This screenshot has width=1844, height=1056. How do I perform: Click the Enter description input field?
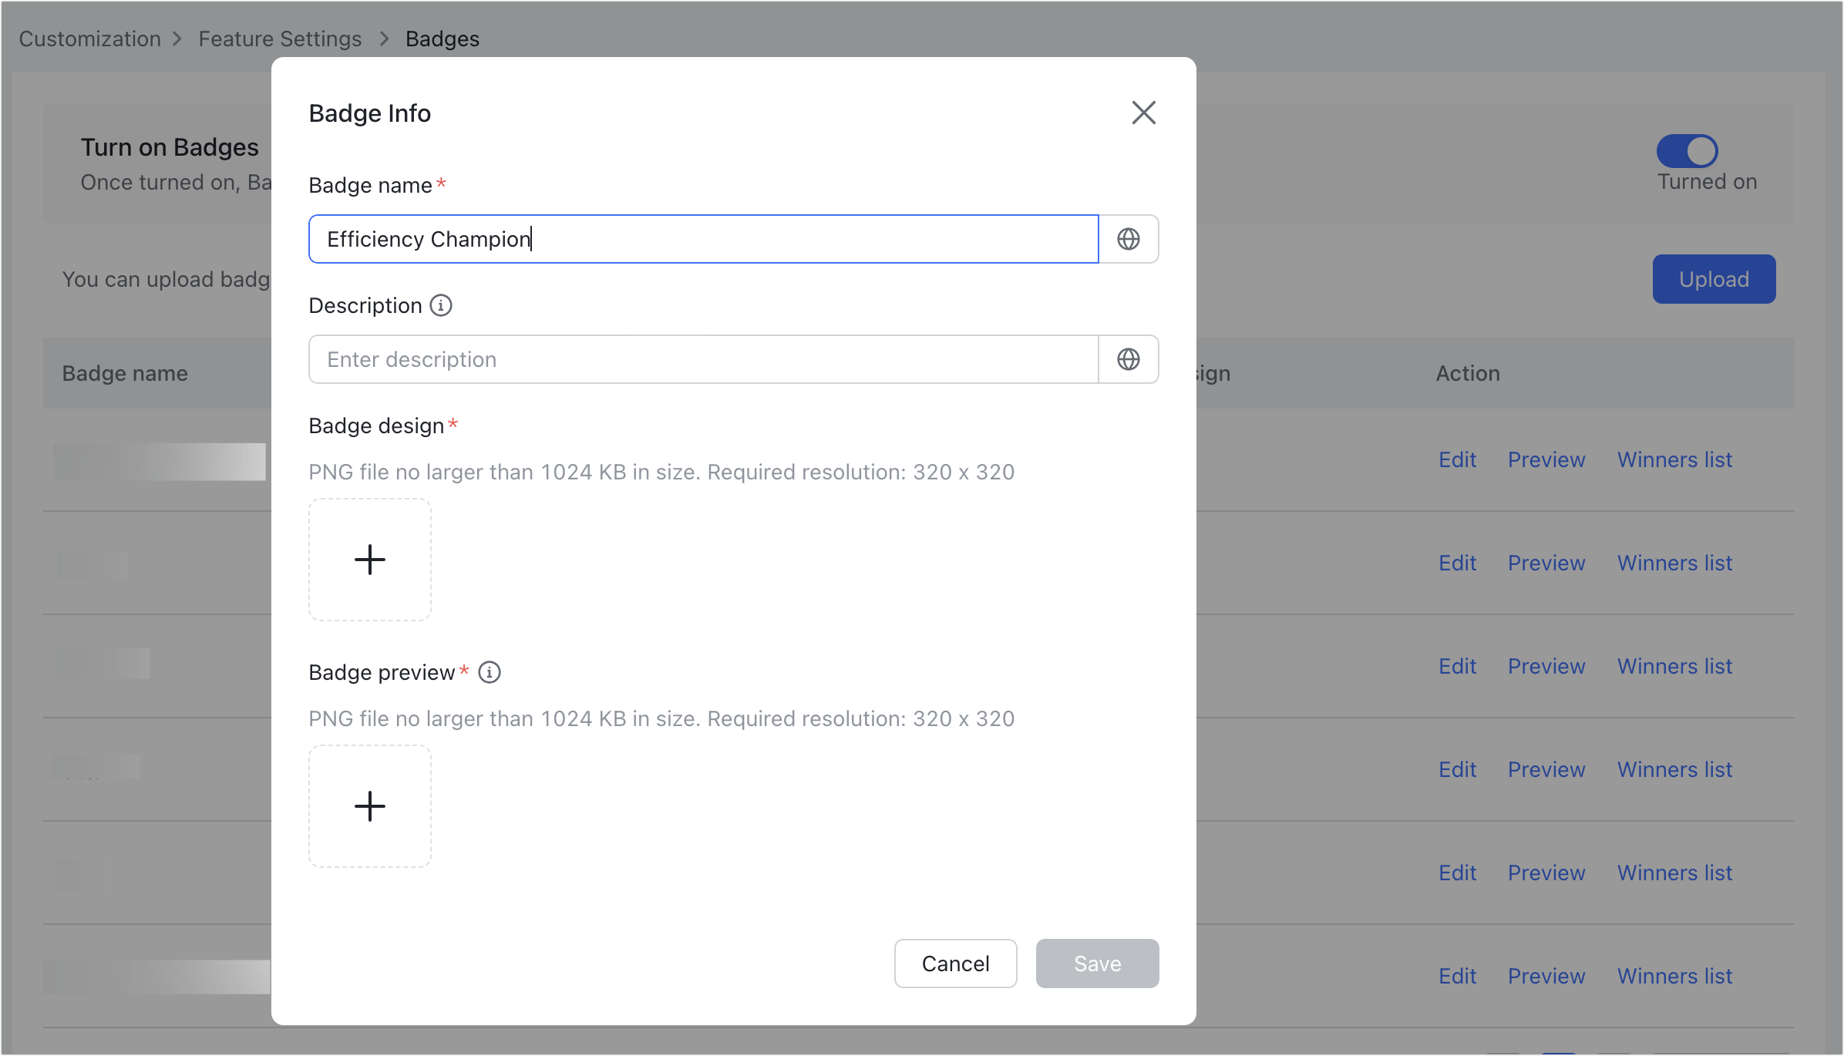click(703, 359)
